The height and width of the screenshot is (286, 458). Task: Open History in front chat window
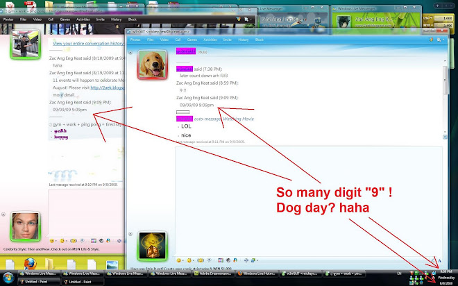click(243, 40)
